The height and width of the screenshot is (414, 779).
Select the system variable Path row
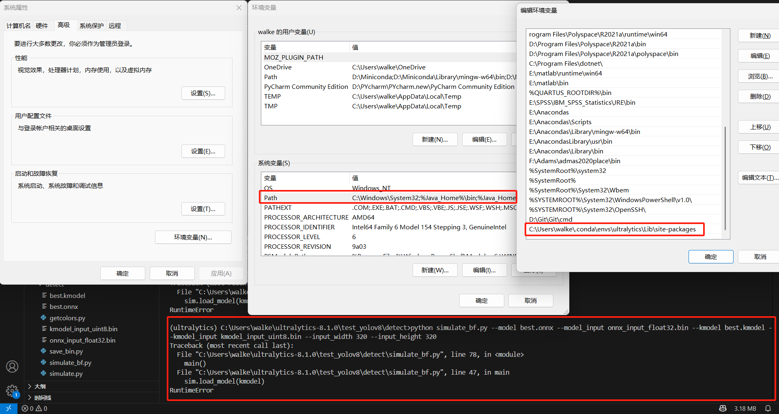point(389,198)
